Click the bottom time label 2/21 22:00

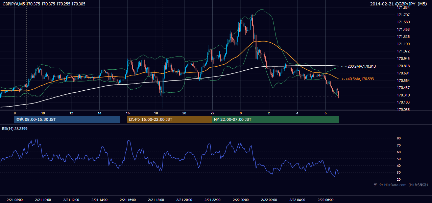(x=212, y=200)
